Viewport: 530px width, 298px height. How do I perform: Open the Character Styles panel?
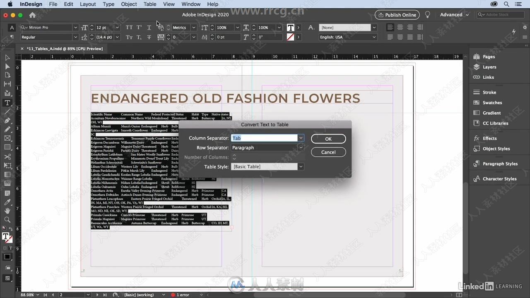coord(499,179)
